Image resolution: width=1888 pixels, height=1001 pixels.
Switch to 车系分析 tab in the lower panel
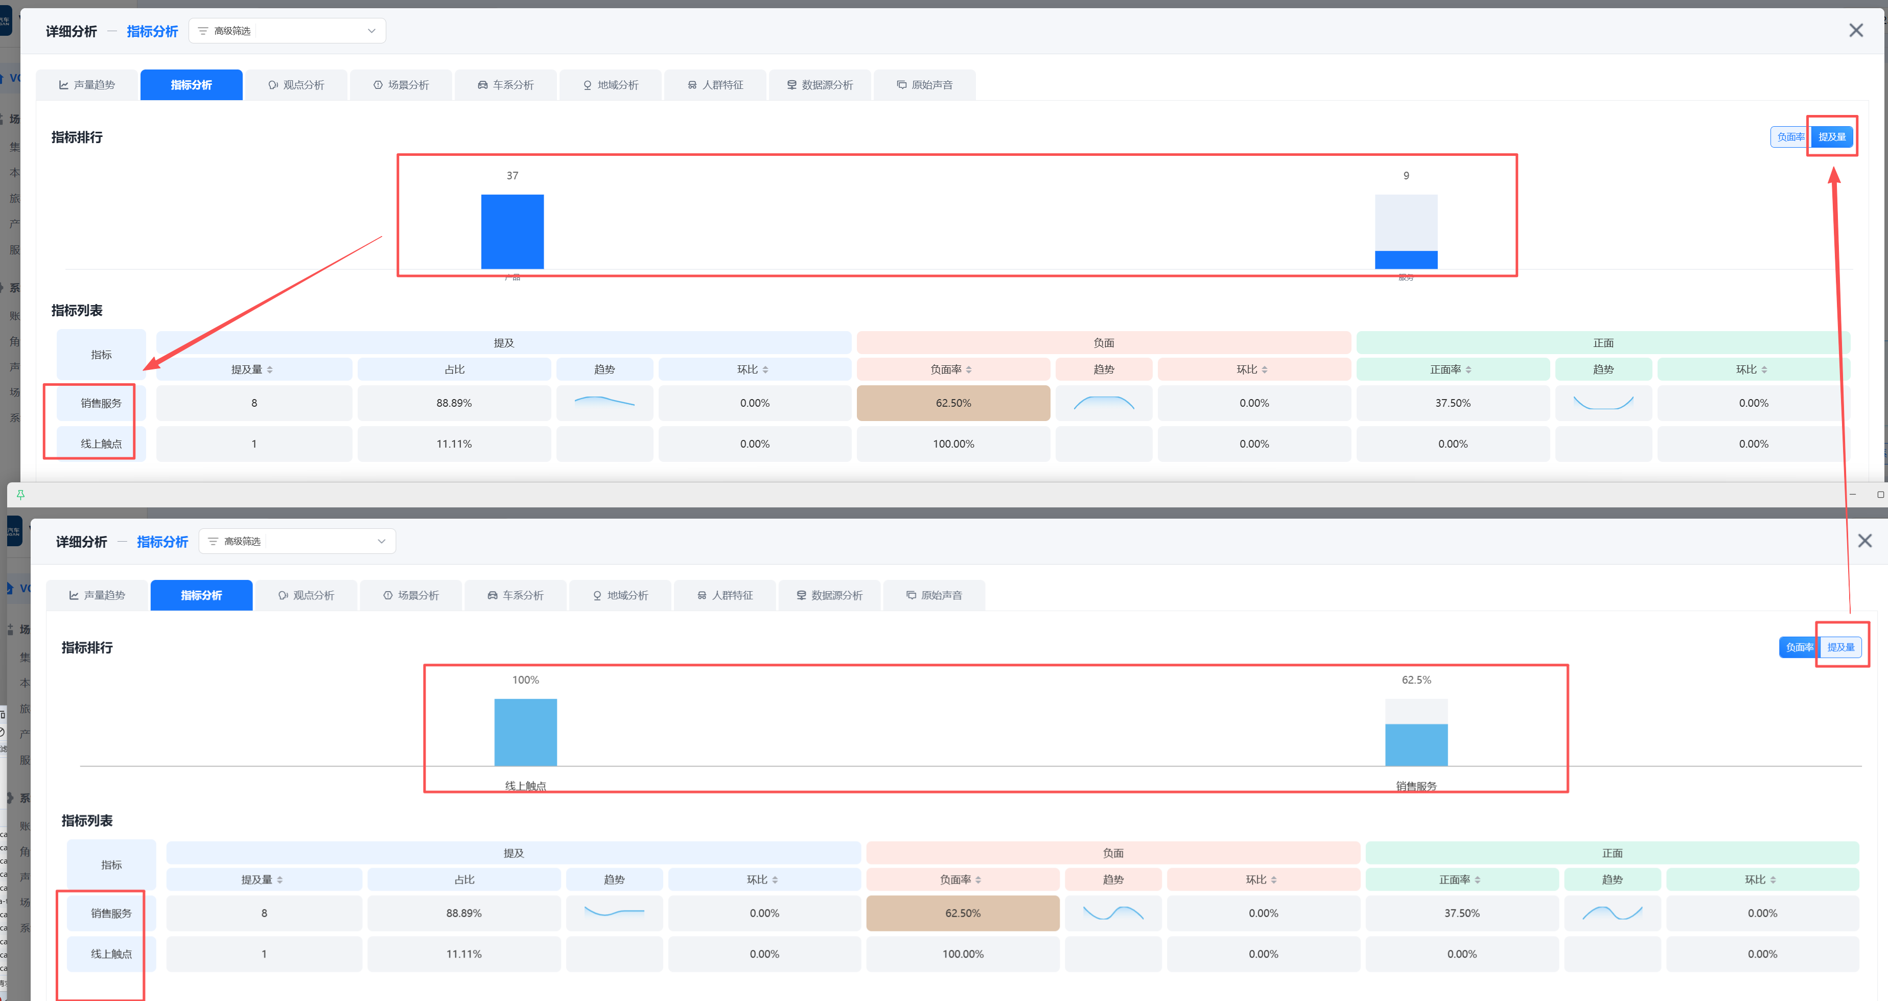516,595
